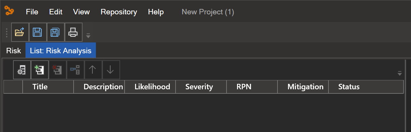Open the list settings gear icon
411x132 pixels.
point(22,70)
